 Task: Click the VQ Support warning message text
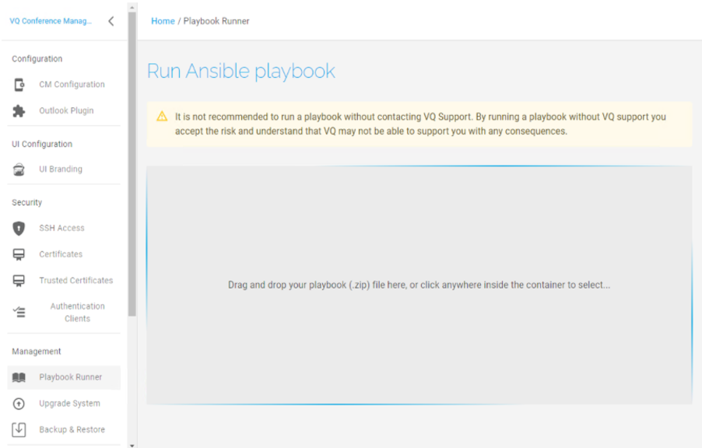(x=420, y=124)
